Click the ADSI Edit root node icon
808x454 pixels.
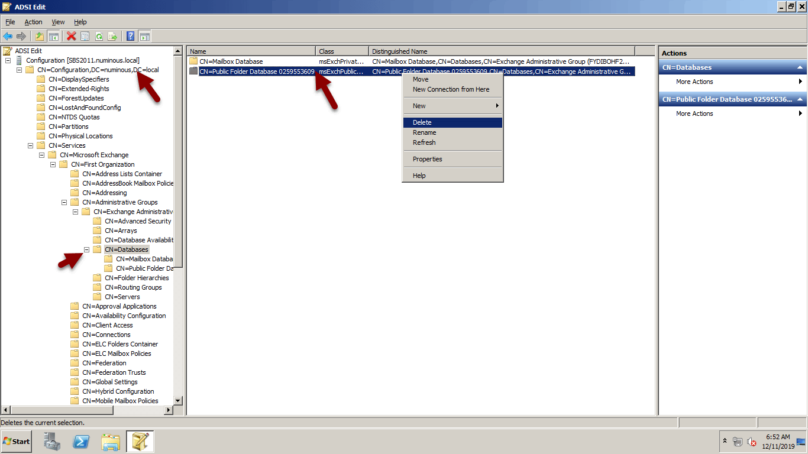point(8,51)
